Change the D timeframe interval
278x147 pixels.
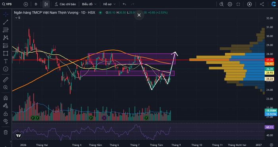[36, 4]
